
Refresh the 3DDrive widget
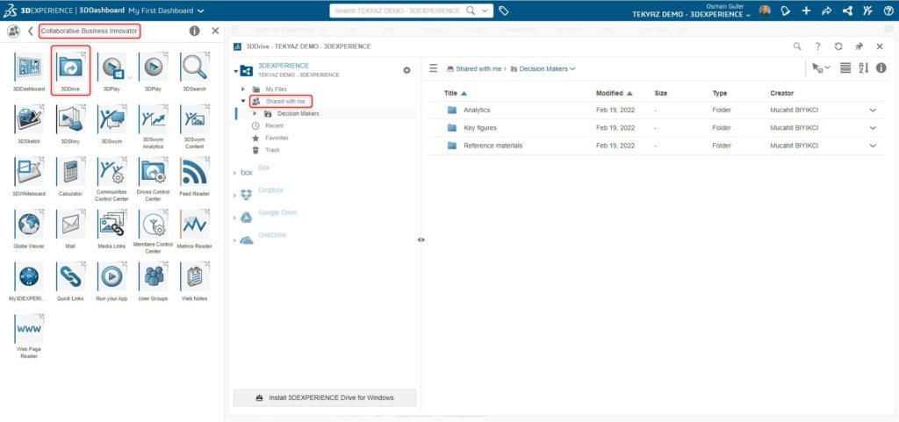tap(838, 46)
